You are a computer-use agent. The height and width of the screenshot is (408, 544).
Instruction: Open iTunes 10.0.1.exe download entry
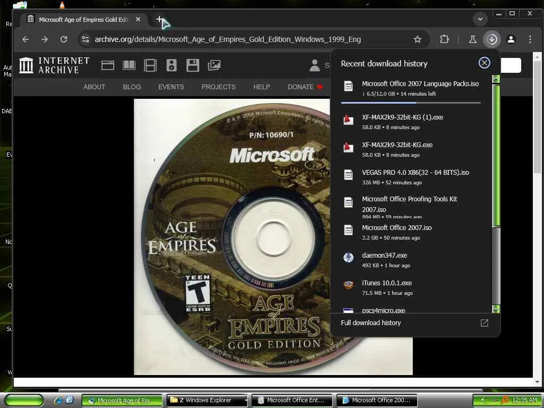tap(411, 287)
